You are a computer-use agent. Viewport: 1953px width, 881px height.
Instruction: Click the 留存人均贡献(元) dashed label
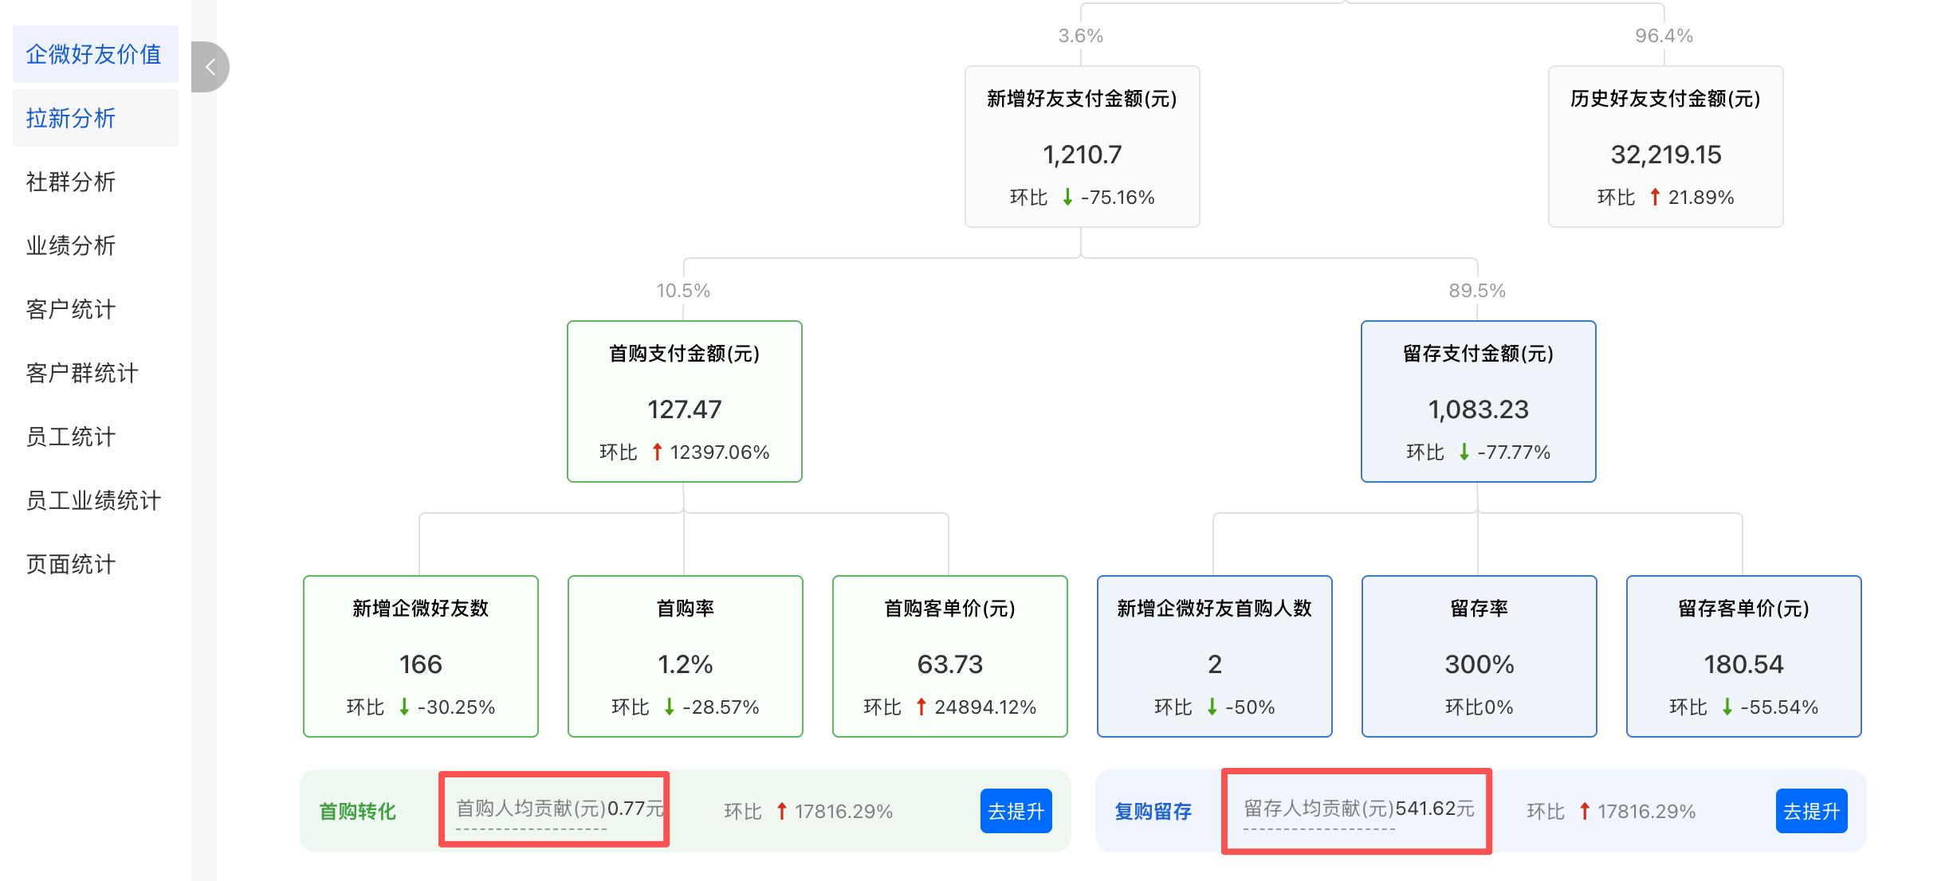pyautogui.click(x=1318, y=809)
